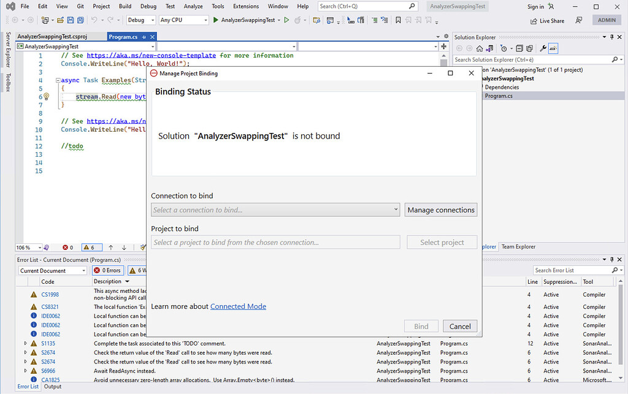Image resolution: width=628 pixels, height=394 pixels.
Task: Click the Connected Mode link
Action: point(238,306)
